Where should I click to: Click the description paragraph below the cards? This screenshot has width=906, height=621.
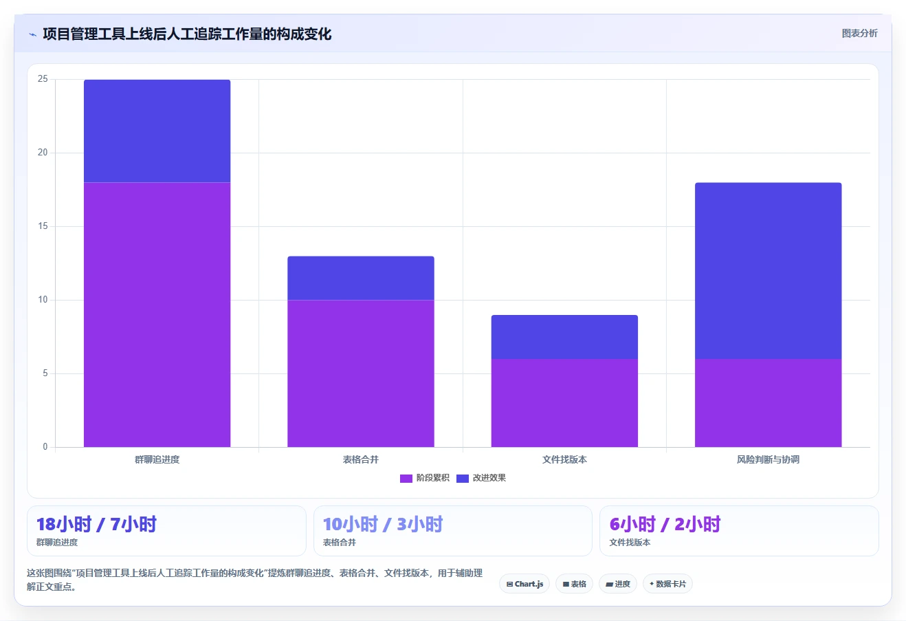[255, 580]
